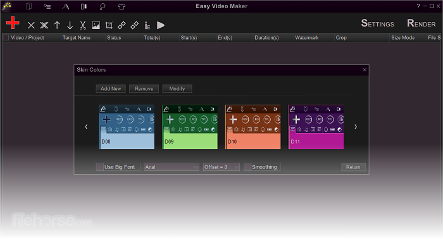443x239 pixels.
Task: Click the scissors cut icon
Action: pyautogui.click(x=82, y=25)
